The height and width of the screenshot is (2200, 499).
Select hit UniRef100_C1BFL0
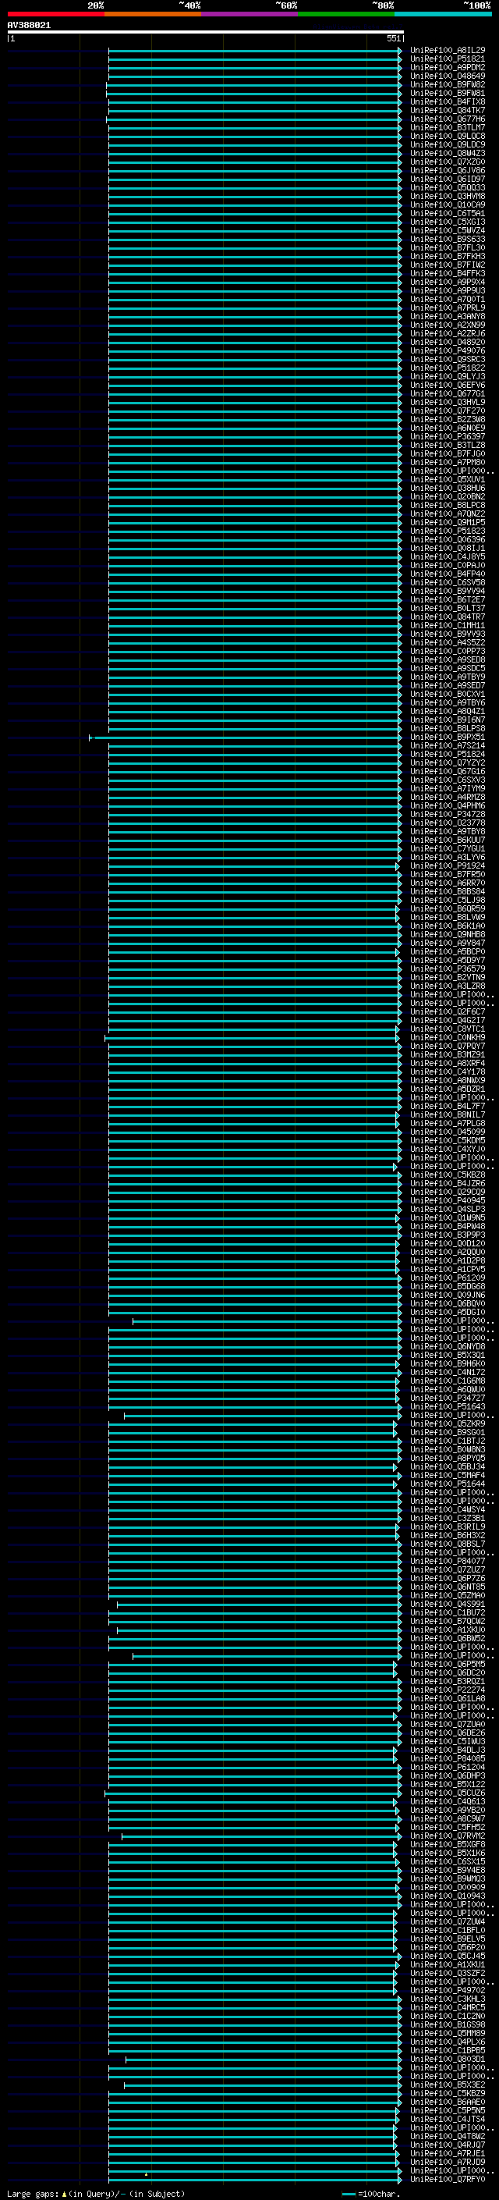pos(447,1930)
